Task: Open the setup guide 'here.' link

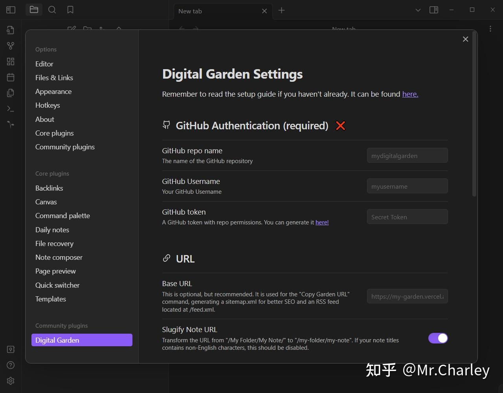Action: click(x=410, y=94)
